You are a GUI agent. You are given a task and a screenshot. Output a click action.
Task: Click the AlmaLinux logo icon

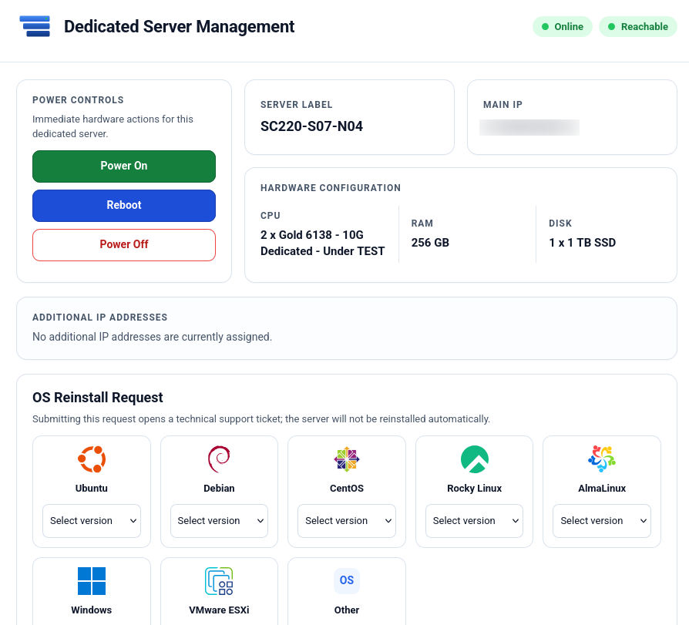(x=602, y=459)
